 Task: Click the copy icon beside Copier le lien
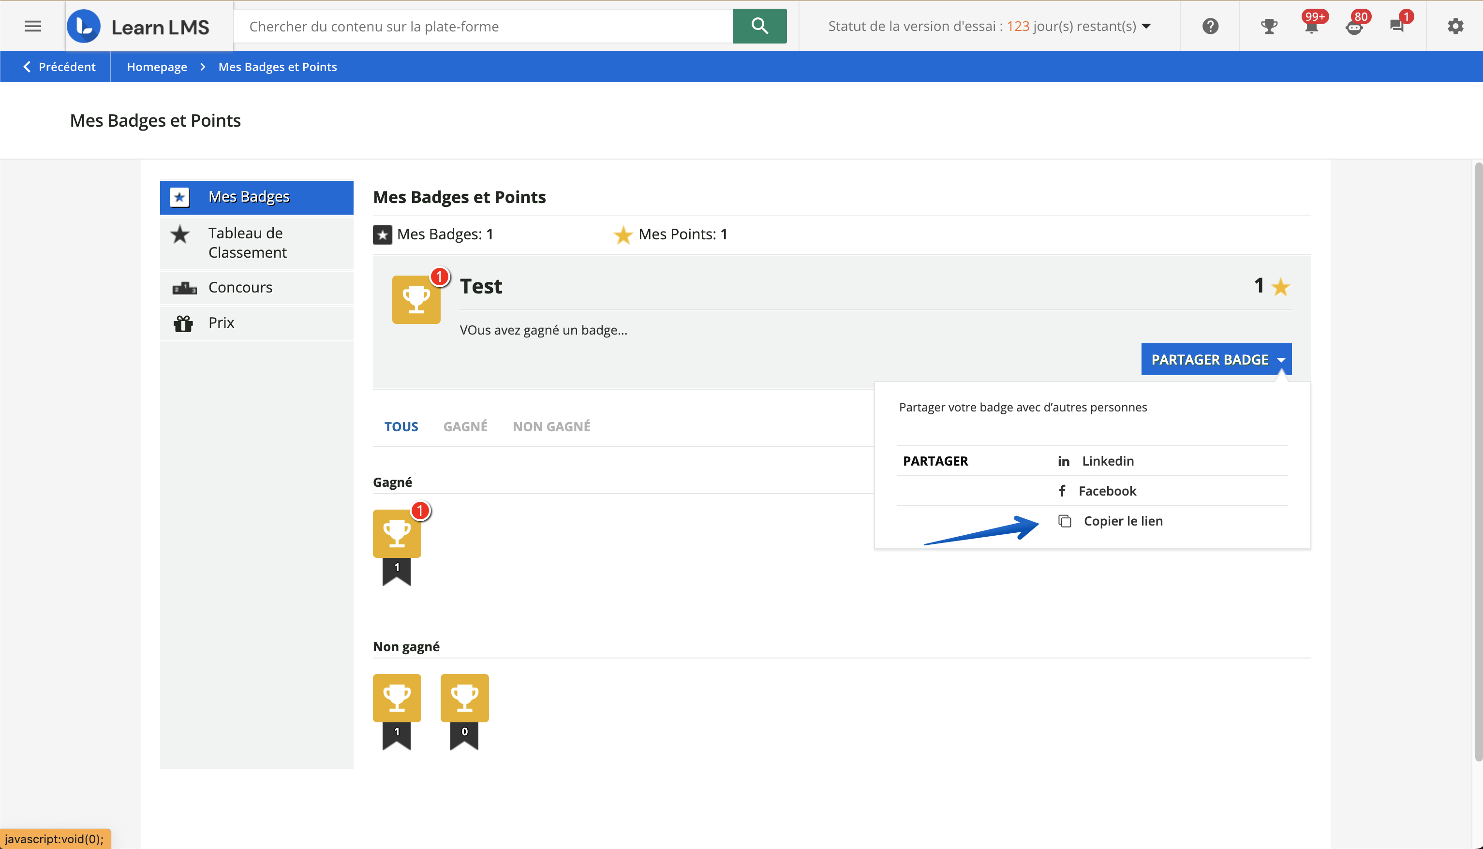tap(1065, 521)
